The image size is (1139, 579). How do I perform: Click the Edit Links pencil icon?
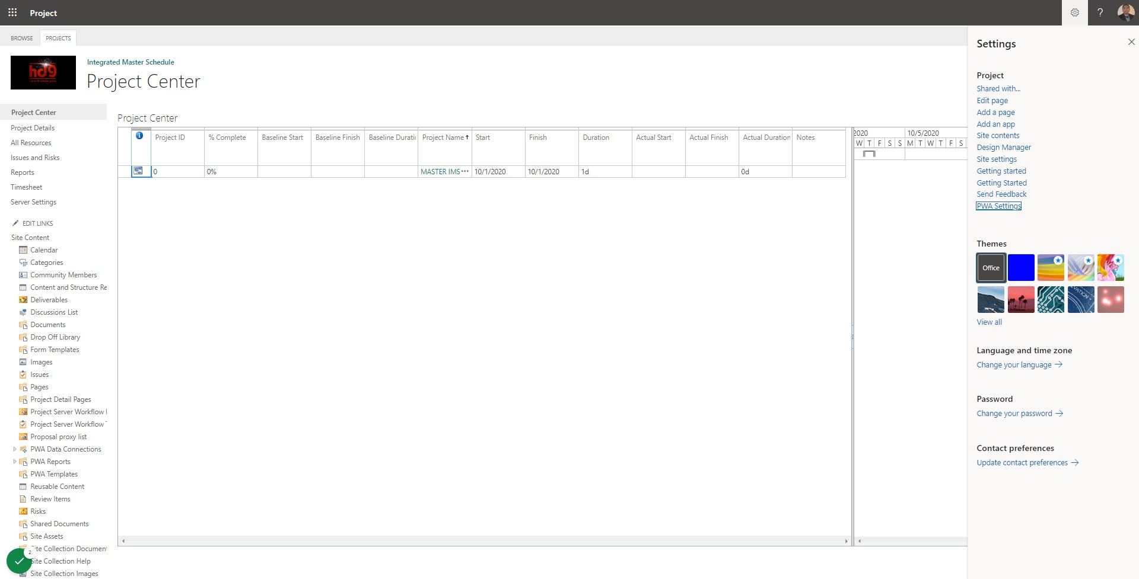tap(15, 223)
